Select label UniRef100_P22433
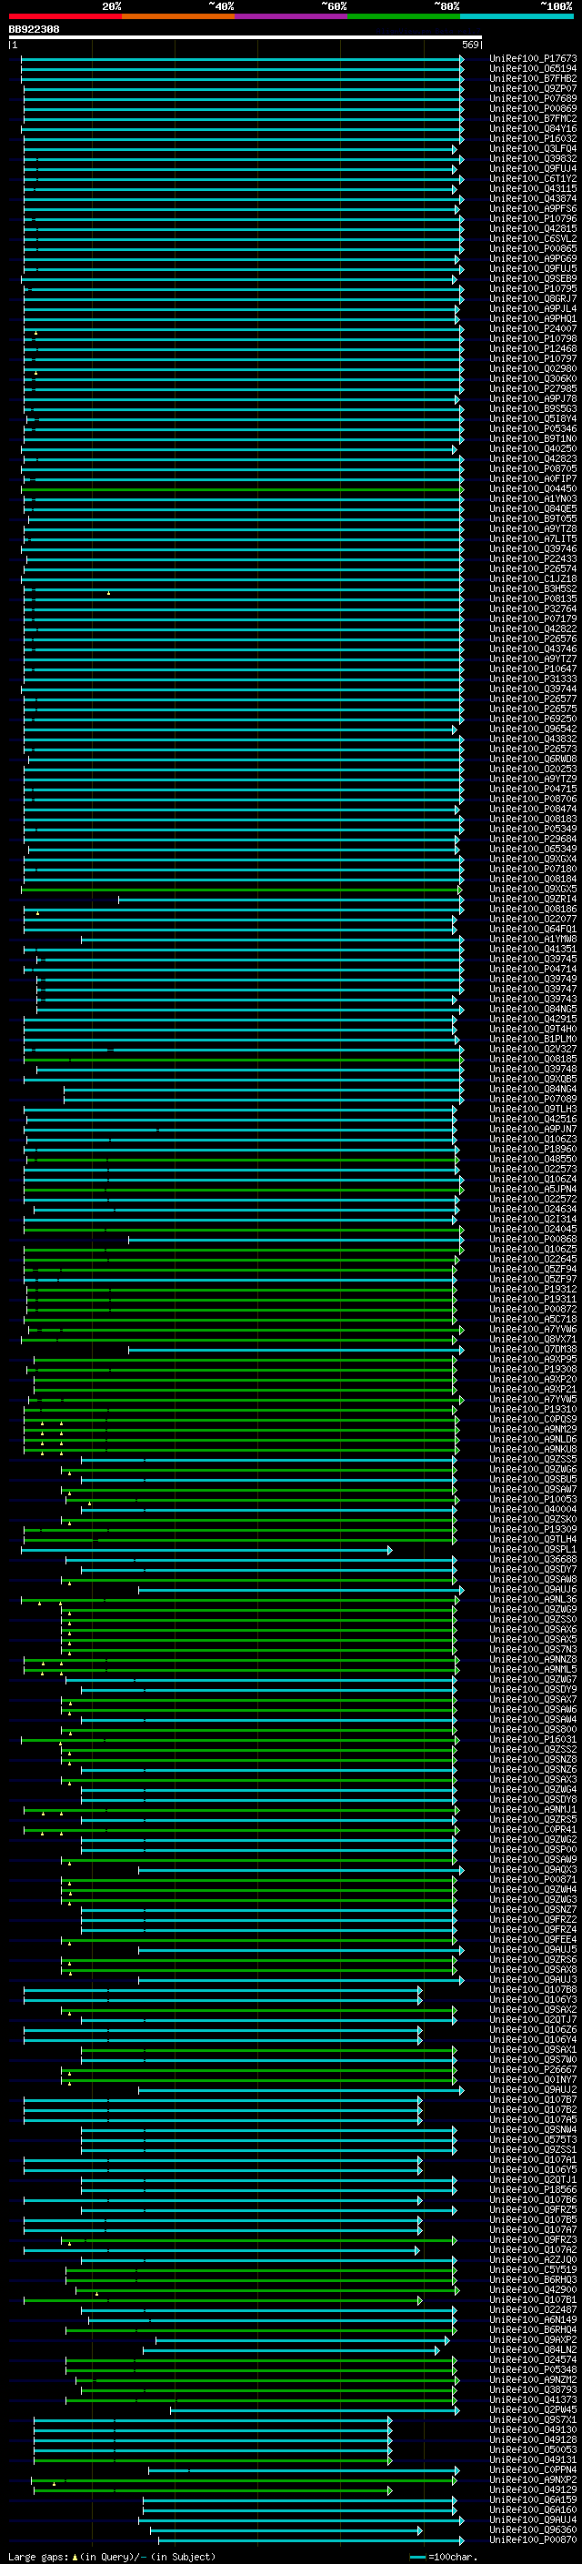Image resolution: width=582 pixels, height=2564 pixels. [533, 558]
